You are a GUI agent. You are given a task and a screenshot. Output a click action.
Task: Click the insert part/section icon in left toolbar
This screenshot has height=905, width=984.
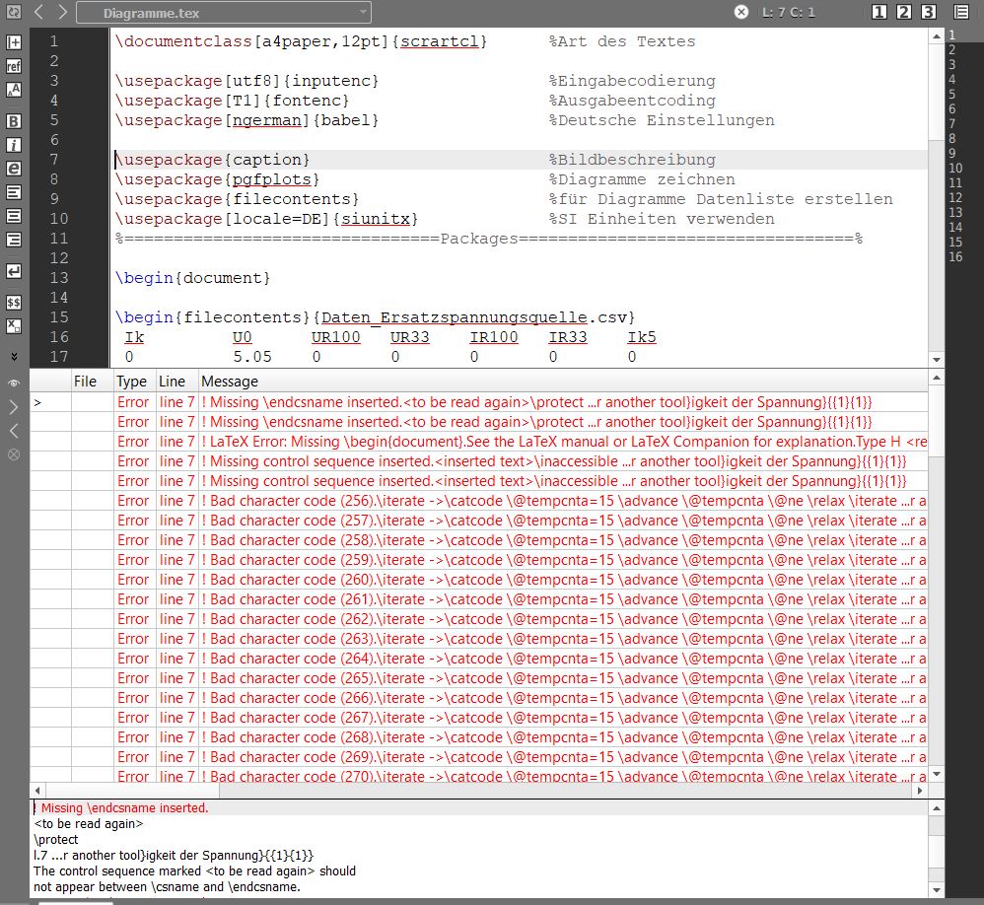pyautogui.click(x=14, y=42)
